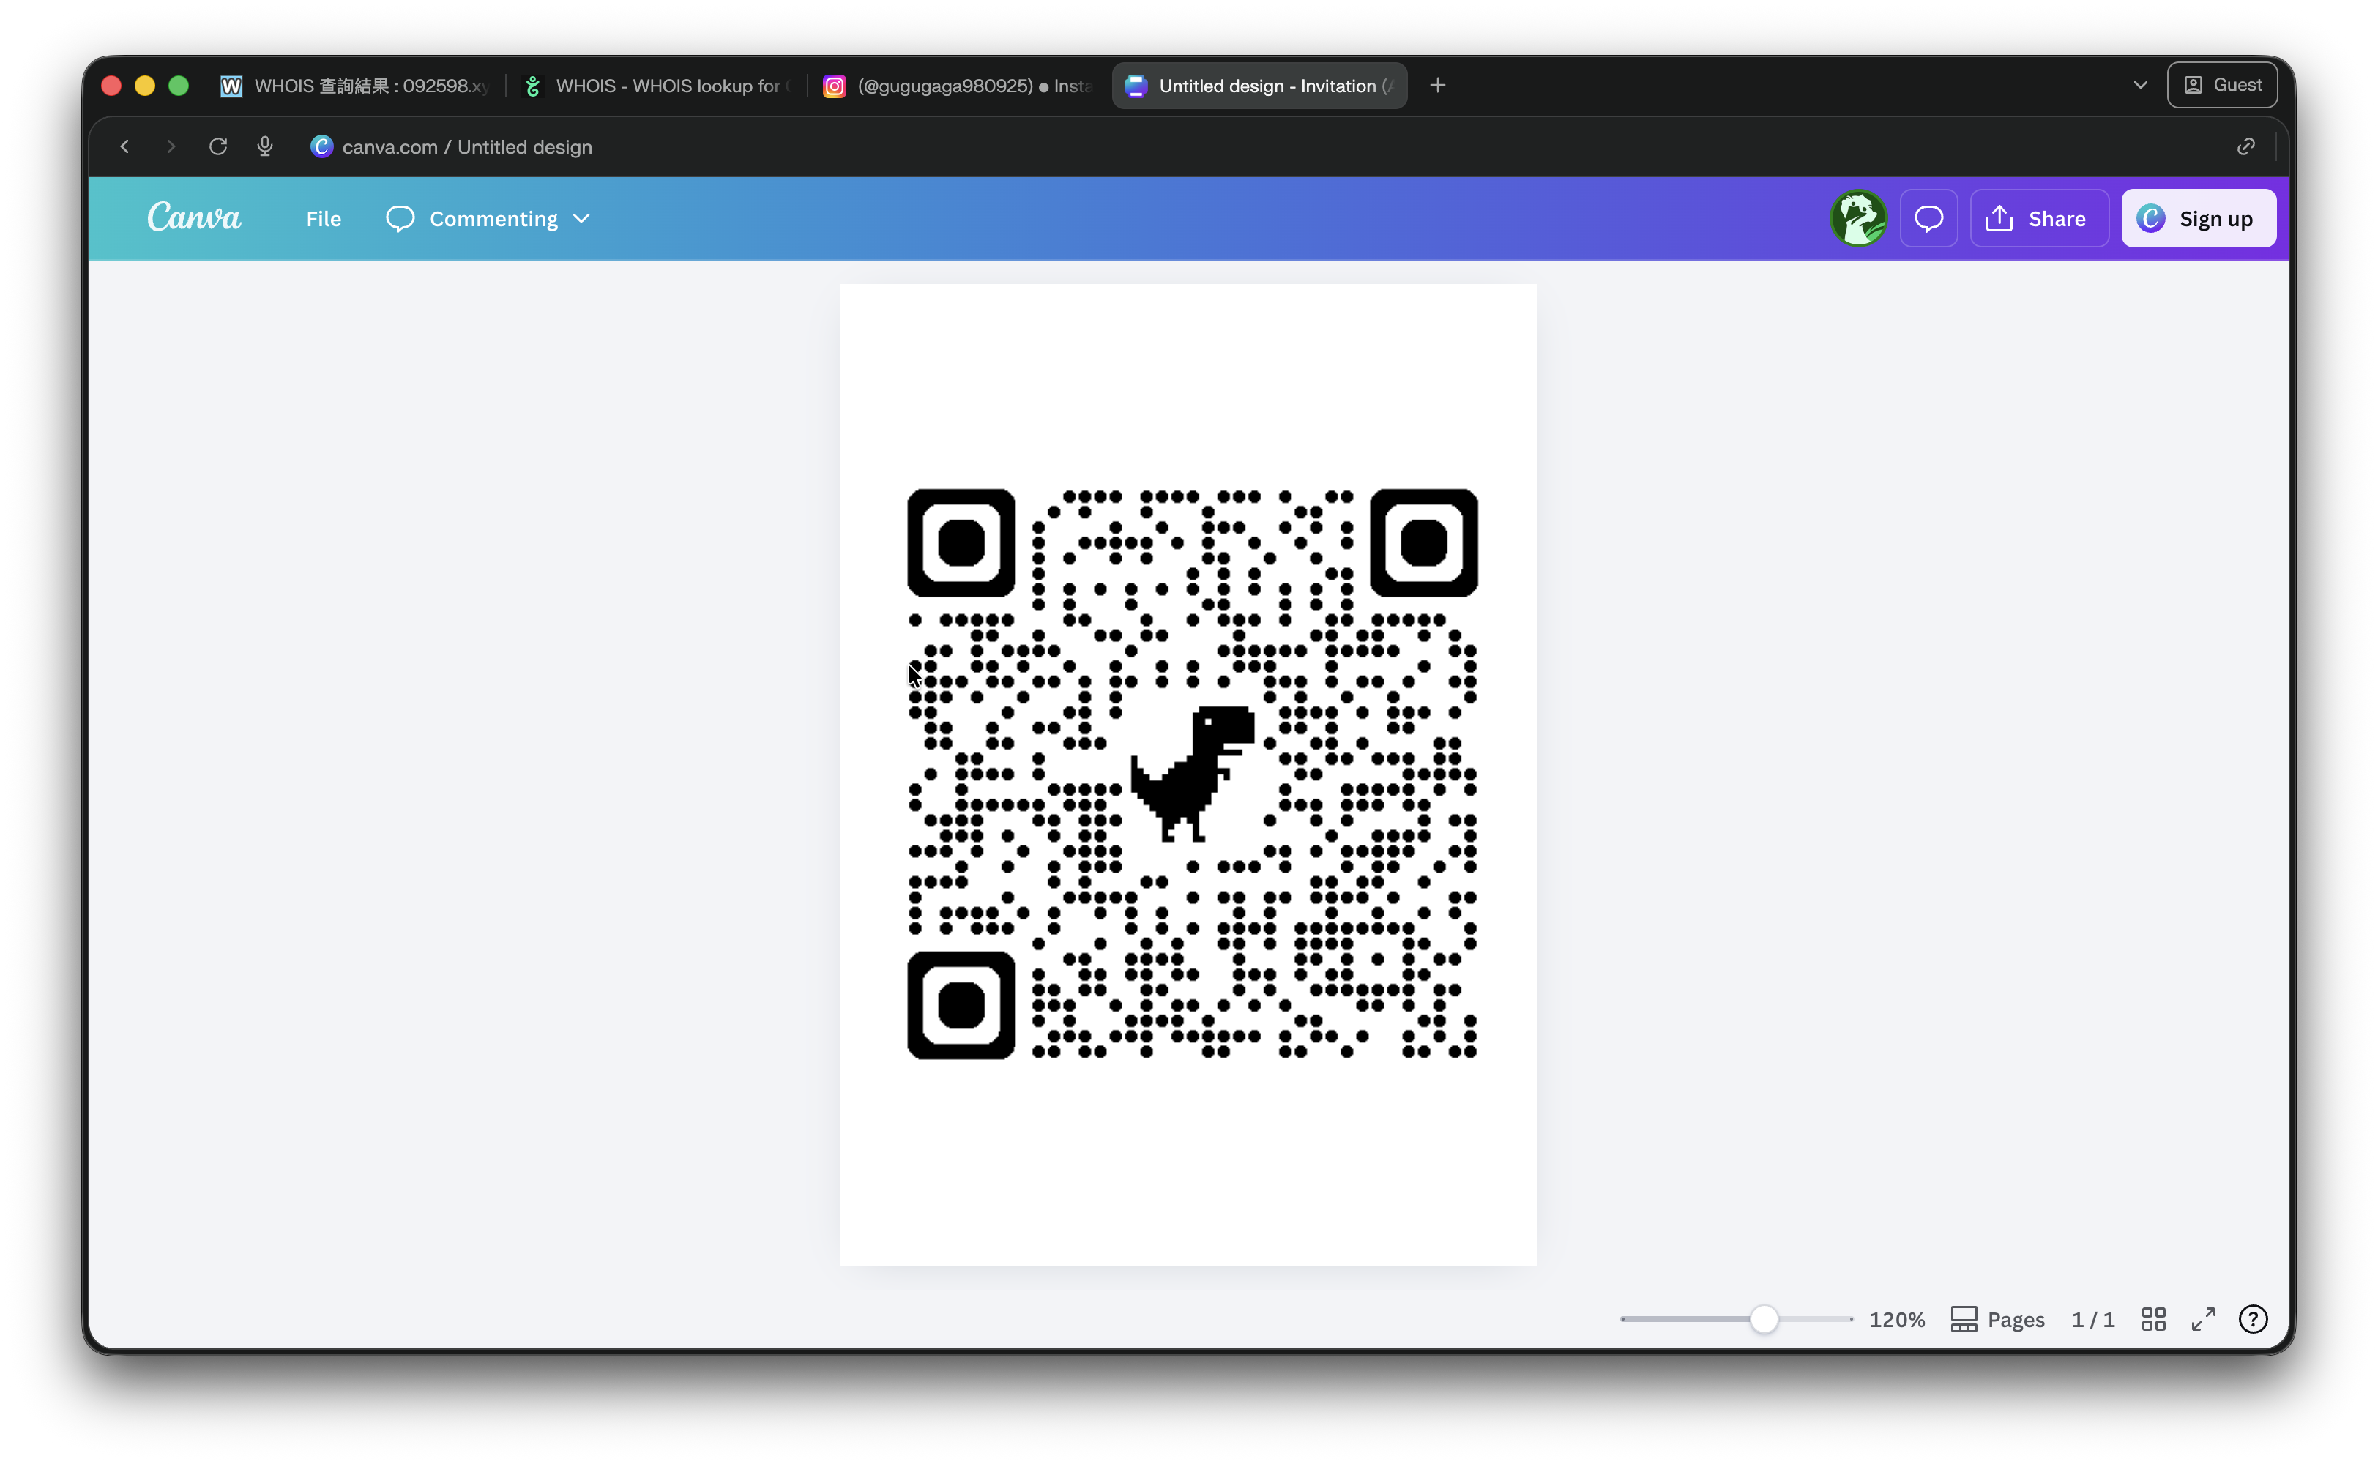The image size is (2378, 1464).
Task: Click the Canva logo
Action: point(193,217)
